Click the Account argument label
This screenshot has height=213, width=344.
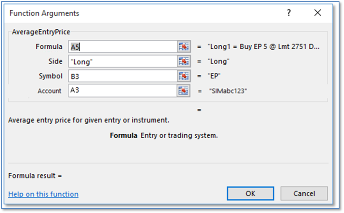pos(49,91)
